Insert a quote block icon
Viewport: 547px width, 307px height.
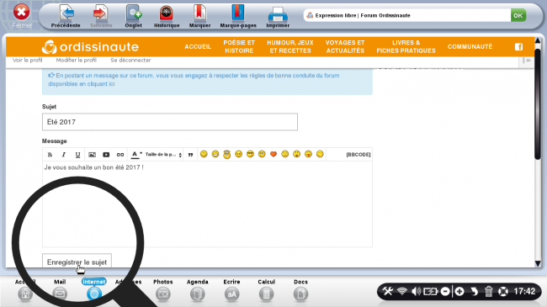[190, 155]
